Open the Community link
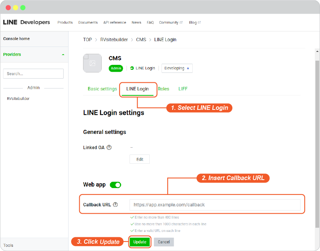The image size is (320, 251). [x=168, y=23]
